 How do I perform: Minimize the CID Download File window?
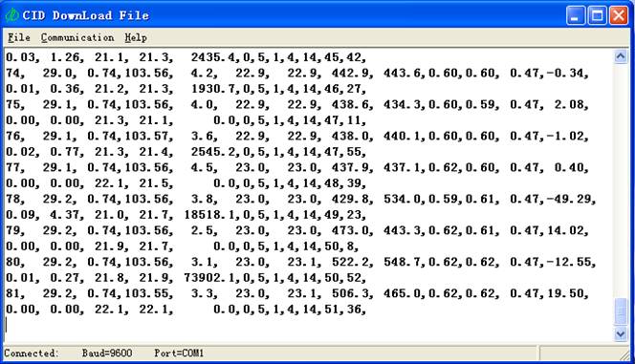[x=575, y=16]
